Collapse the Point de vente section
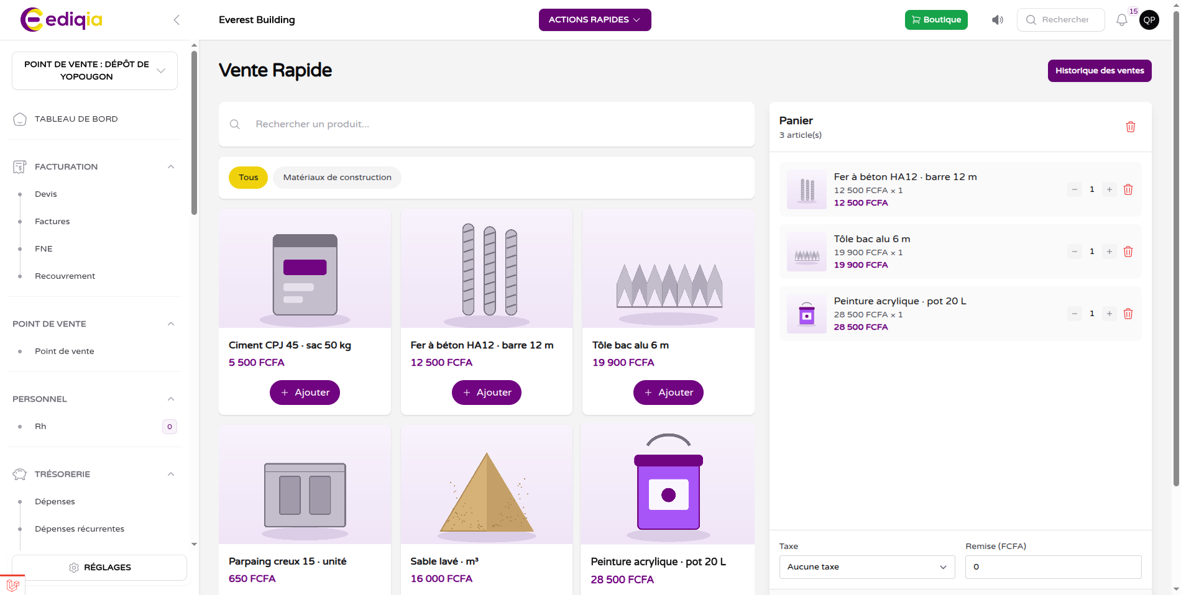 coord(171,324)
